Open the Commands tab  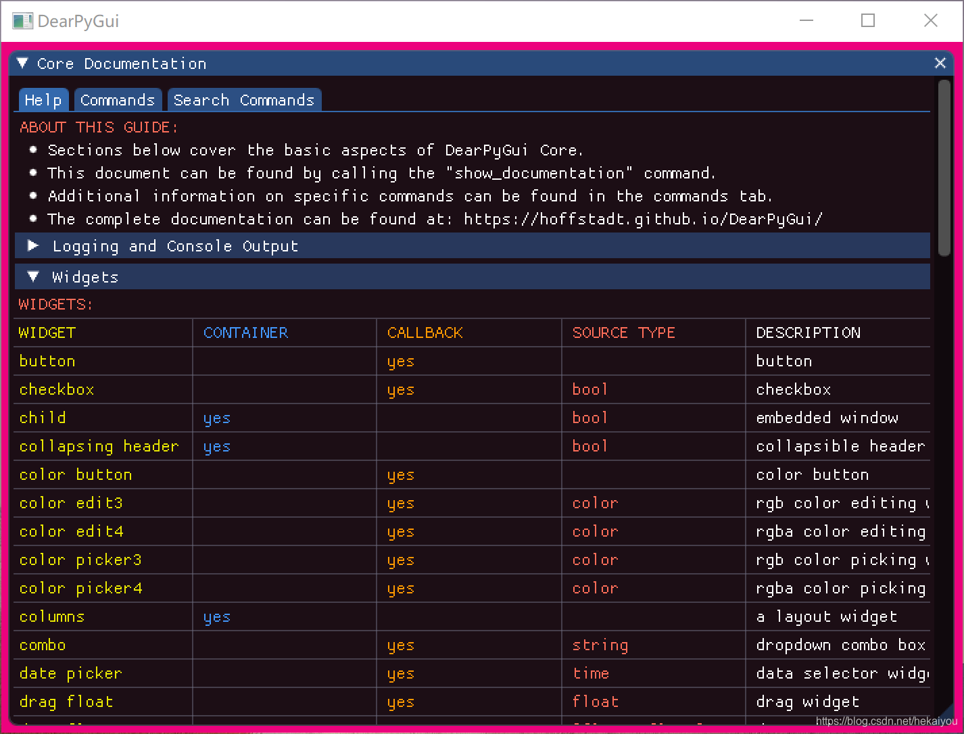pyautogui.click(x=118, y=100)
